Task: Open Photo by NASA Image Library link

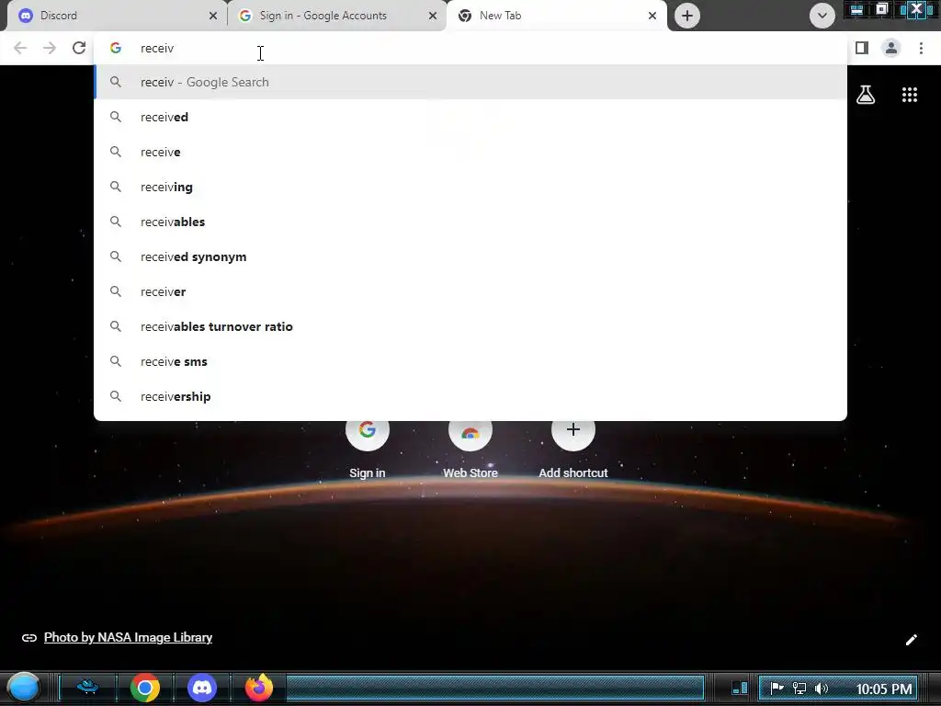Action: (128, 638)
